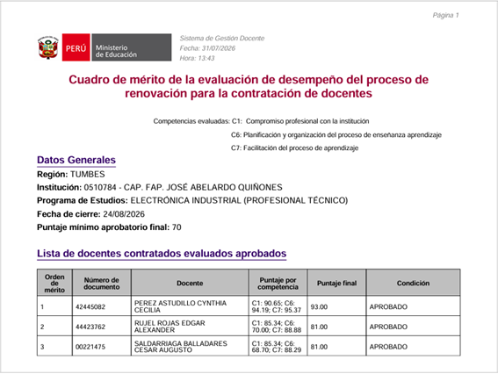Select the SALDARRIAGA BALLADARES CESAR AUGUSTO cell
498x374 pixels.
[x=190, y=346]
